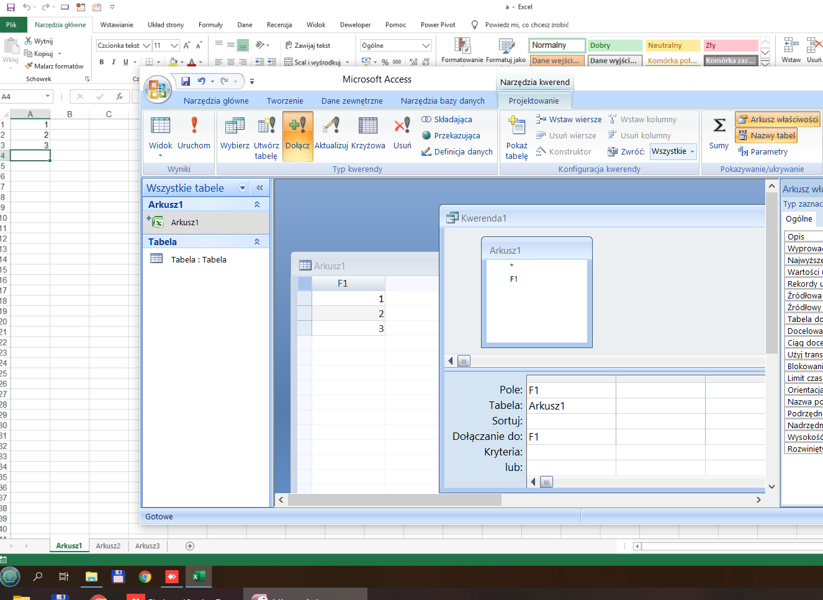Viewport: 823px width, 600px height.
Task: Add a new sheet in Excel
Action: pos(190,546)
